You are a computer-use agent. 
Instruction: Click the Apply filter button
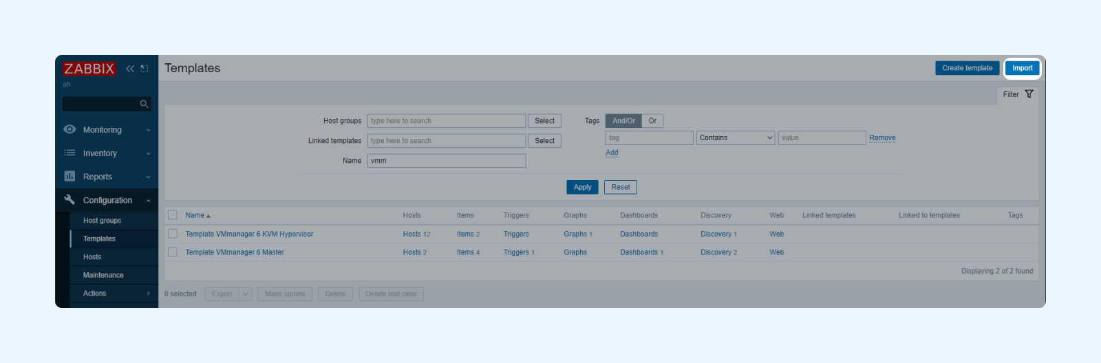[x=582, y=187]
